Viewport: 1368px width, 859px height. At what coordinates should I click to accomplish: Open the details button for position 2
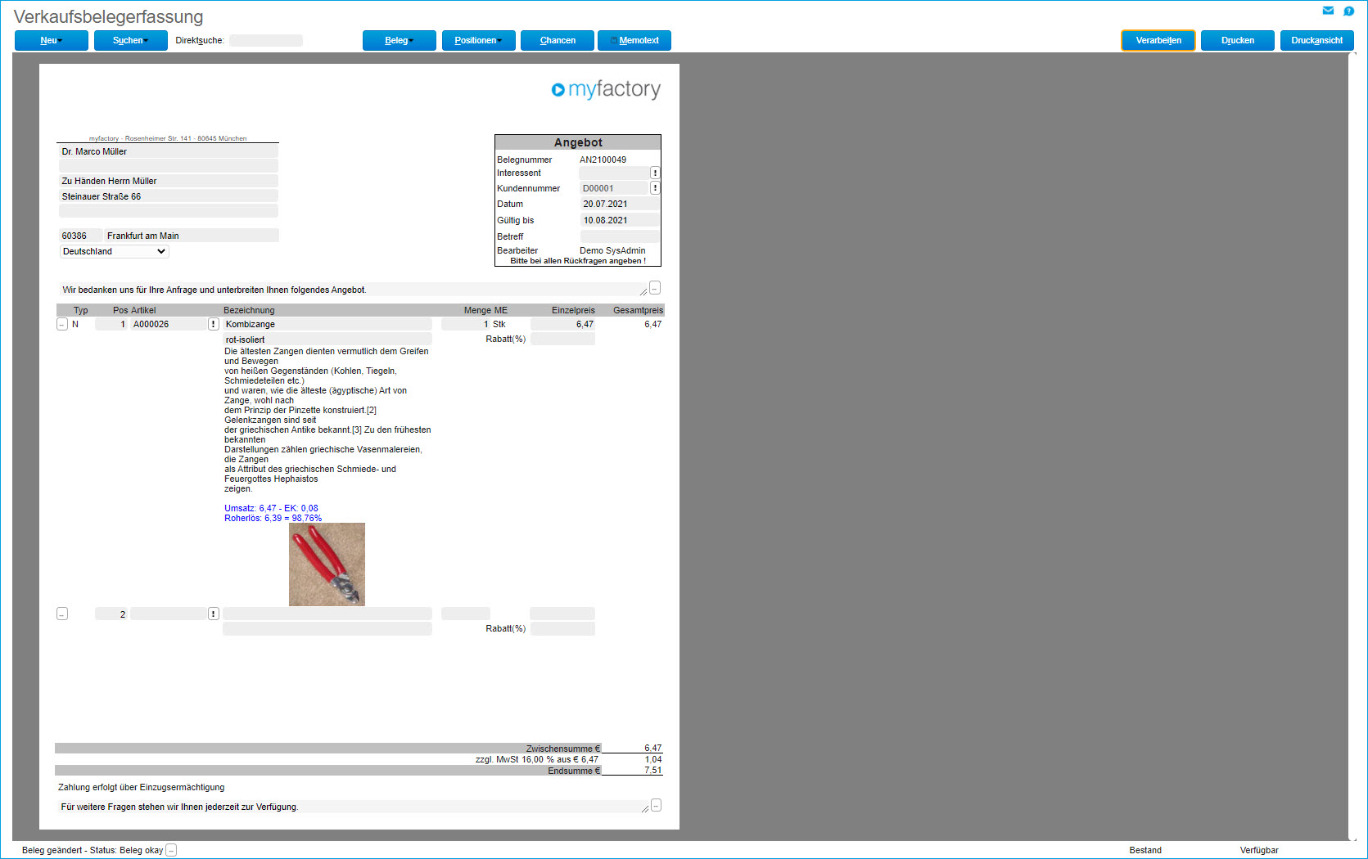click(x=62, y=614)
